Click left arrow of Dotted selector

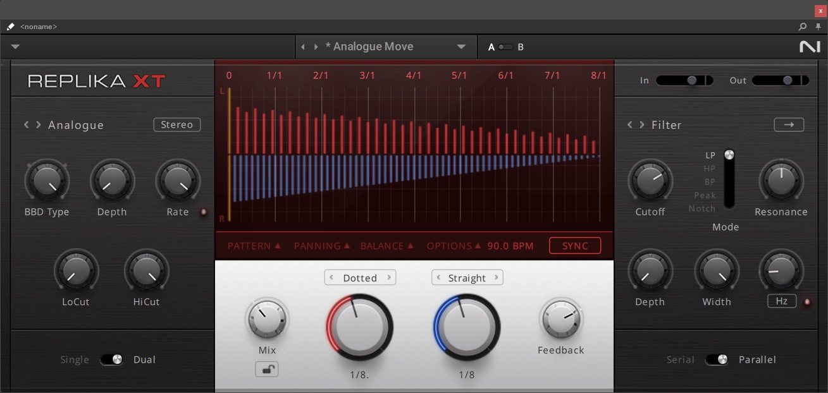click(331, 277)
